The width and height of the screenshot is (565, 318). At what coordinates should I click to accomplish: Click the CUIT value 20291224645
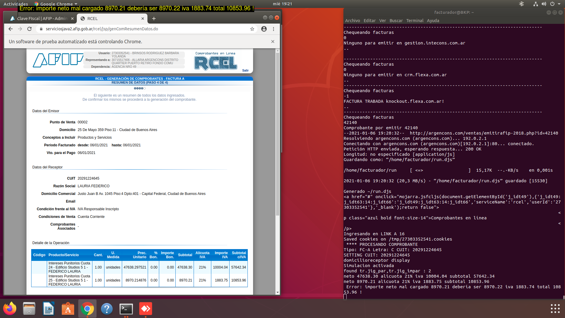coord(89,178)
